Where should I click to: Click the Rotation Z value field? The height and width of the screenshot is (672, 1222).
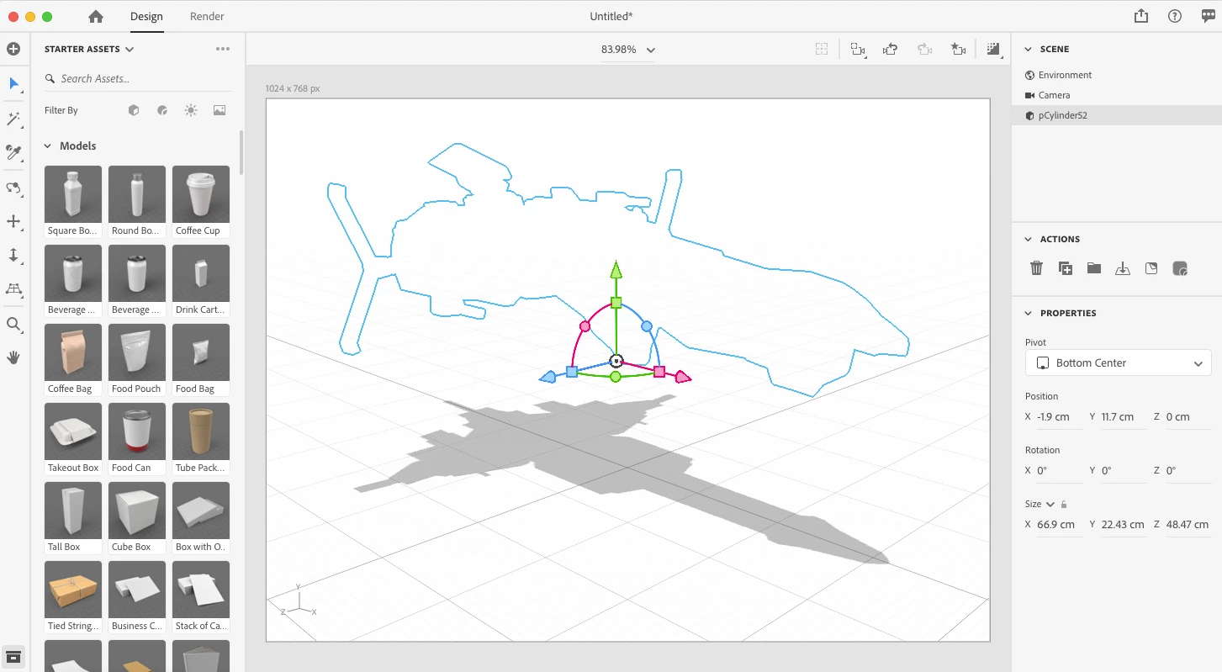pyautogui.click(x=1188, y=471)
